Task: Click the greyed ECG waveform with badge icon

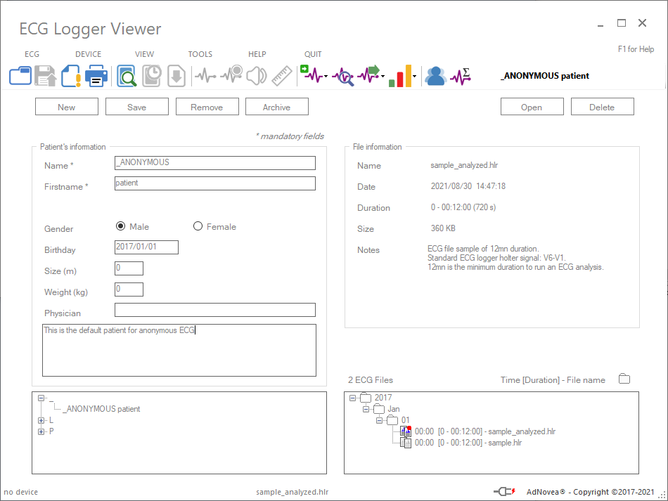Action: point(231,75)
